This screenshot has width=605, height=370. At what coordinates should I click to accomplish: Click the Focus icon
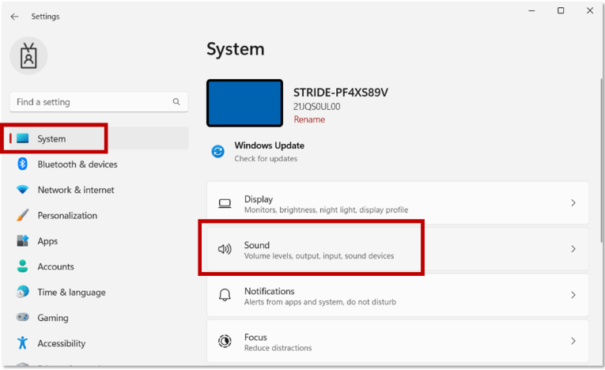225,341
